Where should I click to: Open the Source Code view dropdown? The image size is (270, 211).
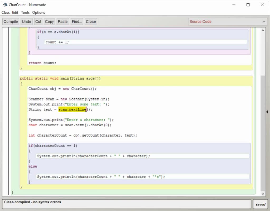click(x=227, y=21)
